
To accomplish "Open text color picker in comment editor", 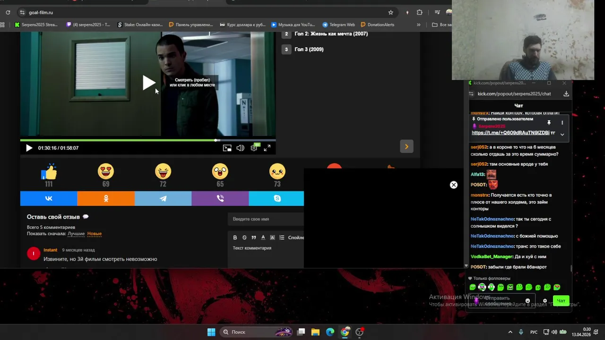I will (x=263, y=238).
